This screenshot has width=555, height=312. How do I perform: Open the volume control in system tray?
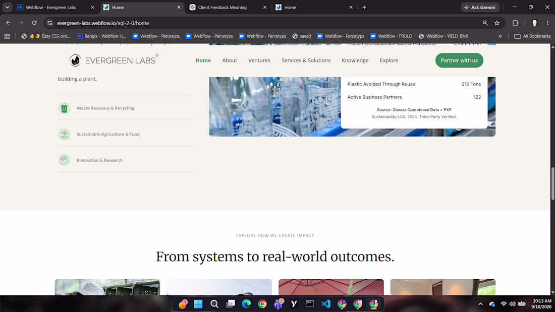point(512,304)
